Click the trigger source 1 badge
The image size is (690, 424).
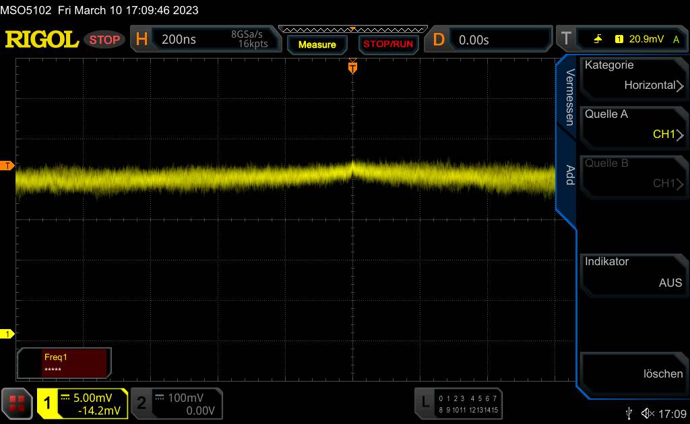(x=619, y=39)
